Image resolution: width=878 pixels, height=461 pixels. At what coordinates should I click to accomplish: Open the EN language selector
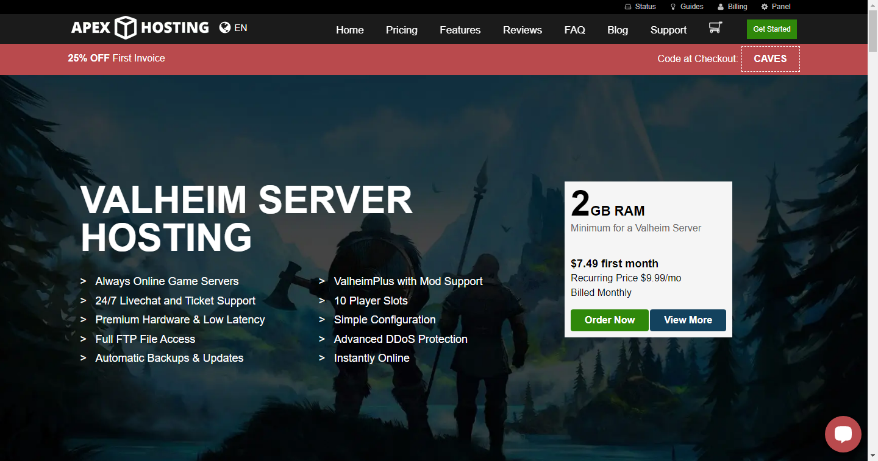[x=241, y=27]
